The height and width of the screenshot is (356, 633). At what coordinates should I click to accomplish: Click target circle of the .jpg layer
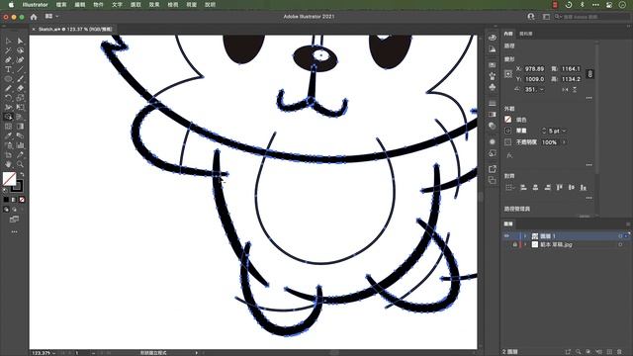(x=620, y=244)
